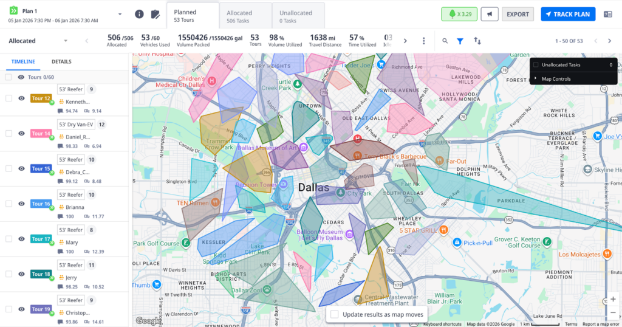Open the three-dot more options menu
Viewport: 622px width, 327px height.
[423, 41]
